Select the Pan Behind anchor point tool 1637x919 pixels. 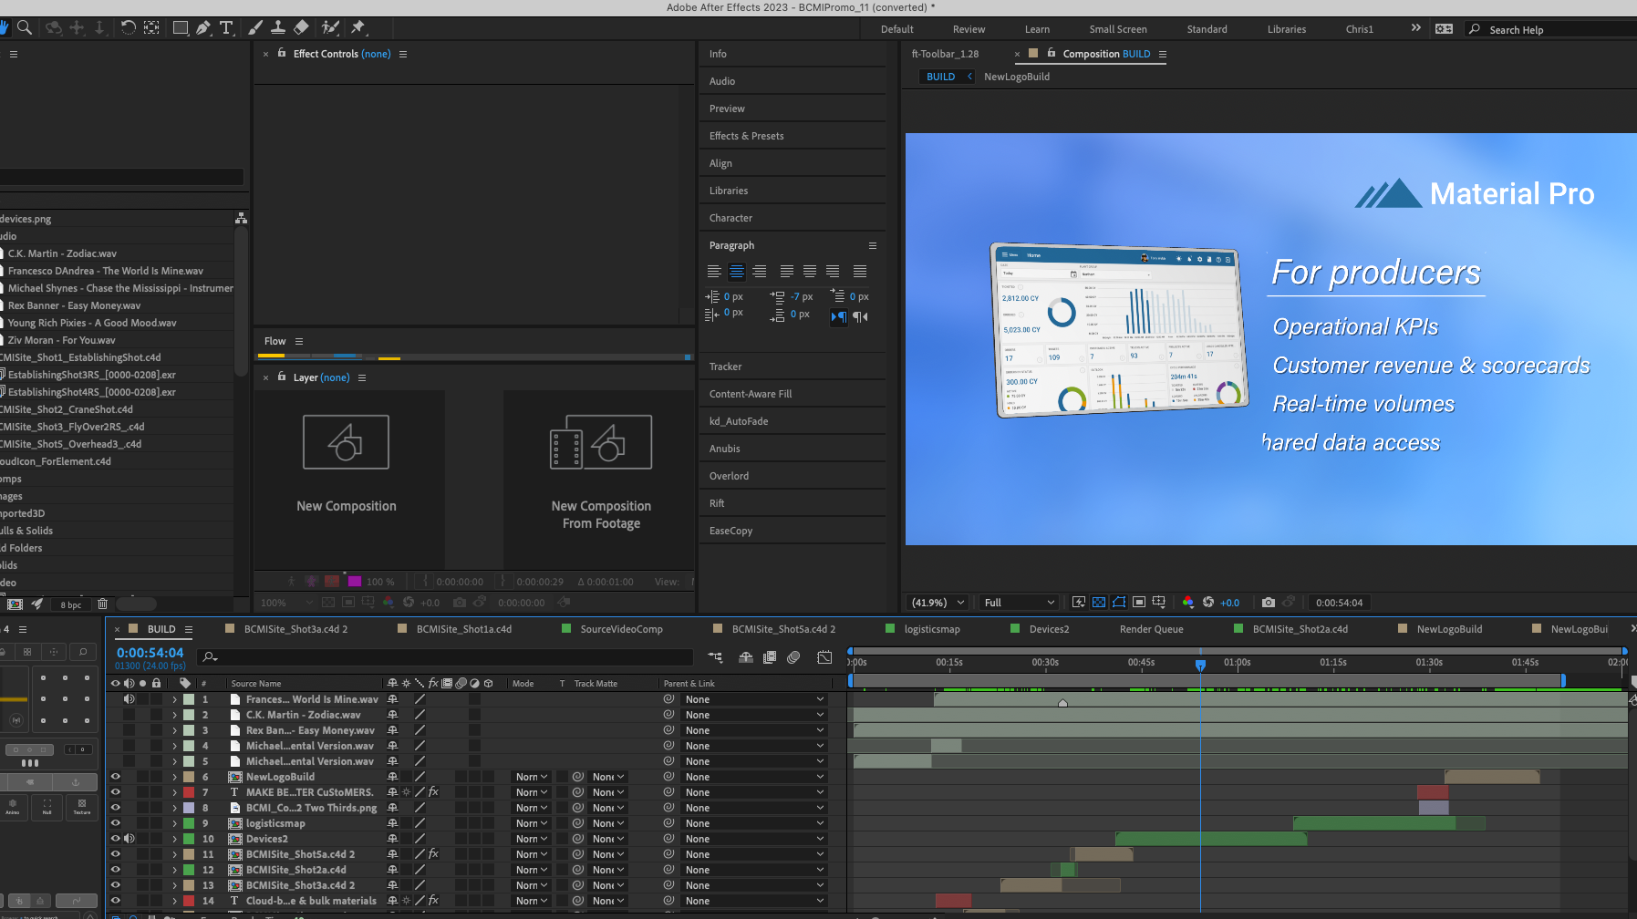pos(151,28)
